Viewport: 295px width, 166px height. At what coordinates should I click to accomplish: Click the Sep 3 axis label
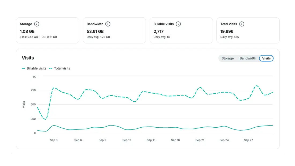(x=54, y=140)
